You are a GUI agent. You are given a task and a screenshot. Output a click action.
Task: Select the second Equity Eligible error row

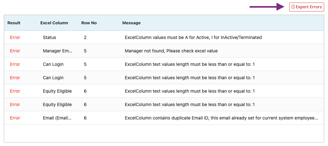click(164, 104)
